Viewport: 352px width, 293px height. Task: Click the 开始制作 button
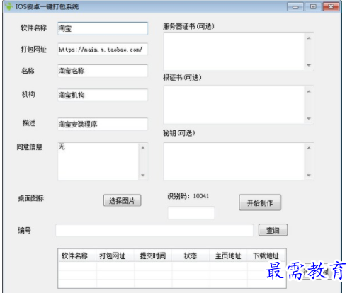click(260, 202)
